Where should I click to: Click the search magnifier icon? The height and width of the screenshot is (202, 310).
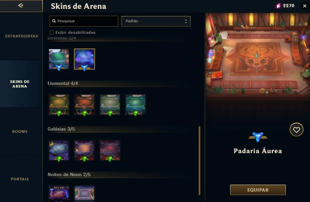54,21
